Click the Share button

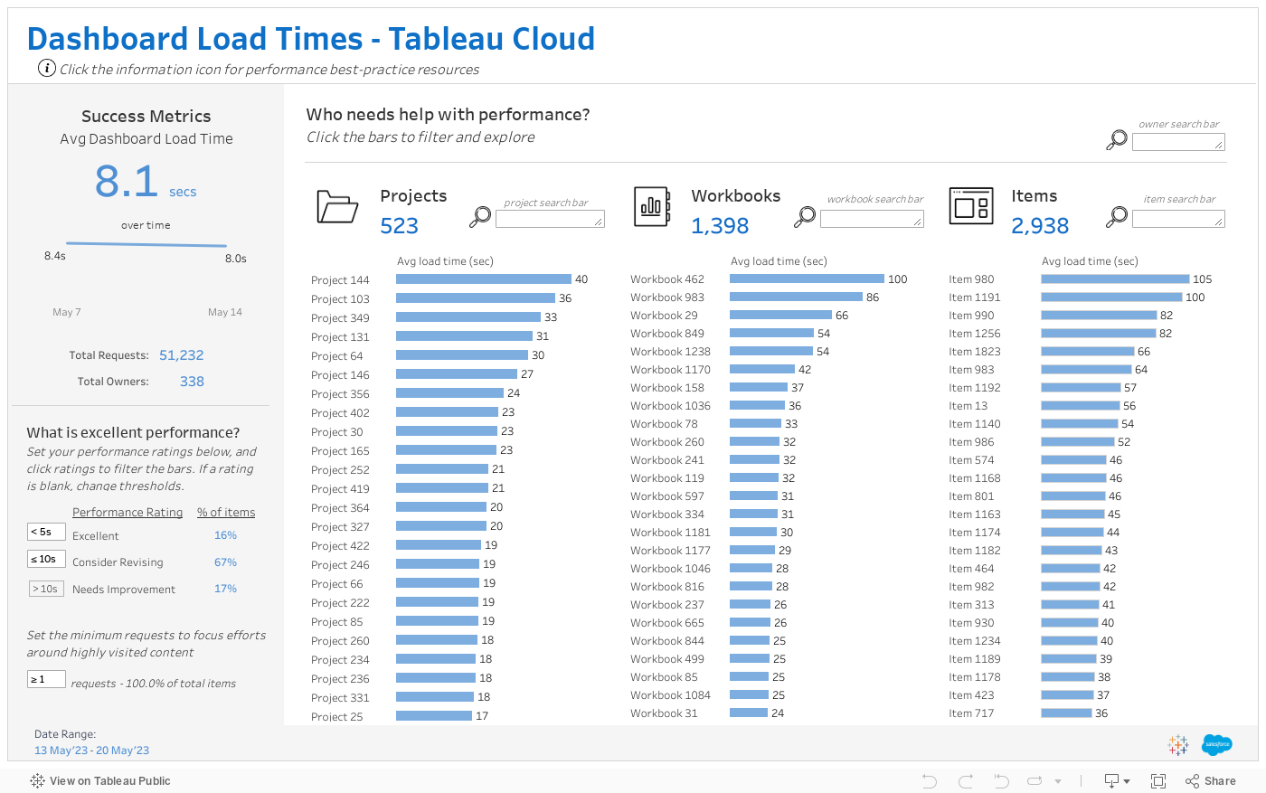[x=1211, y=780]
